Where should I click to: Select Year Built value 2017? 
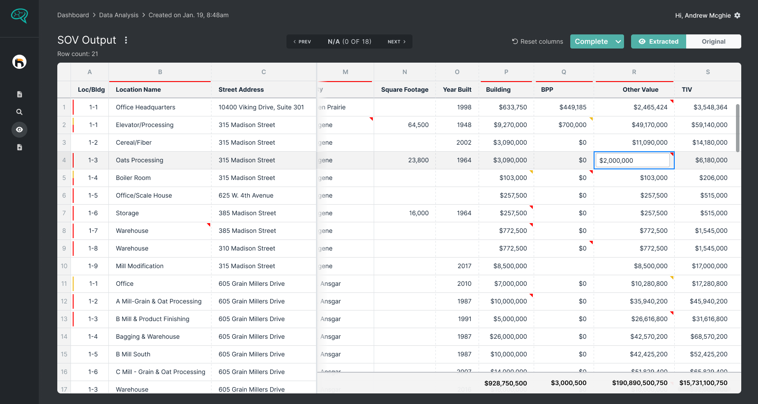coord(457,266)
